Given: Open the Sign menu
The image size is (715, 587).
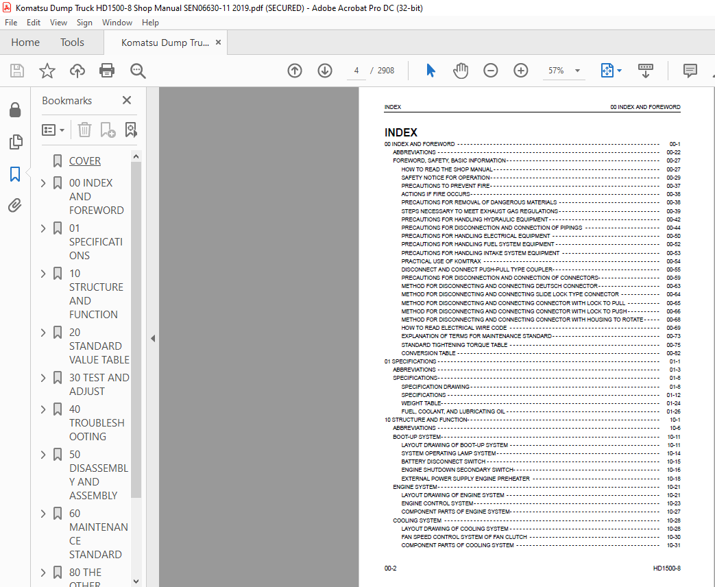Looking at the screenshot, I should click(84, 23).
